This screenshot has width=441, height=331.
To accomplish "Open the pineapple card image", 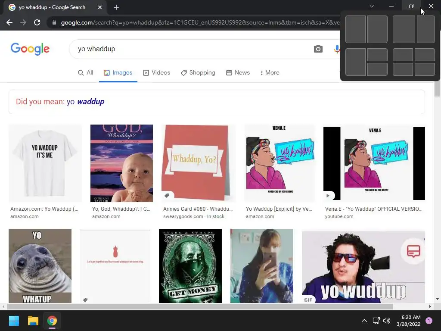I will coord(115,266).
